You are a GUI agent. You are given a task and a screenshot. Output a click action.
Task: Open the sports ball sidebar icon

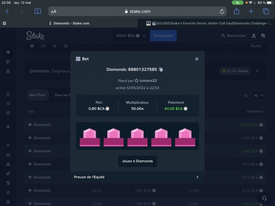8,62
